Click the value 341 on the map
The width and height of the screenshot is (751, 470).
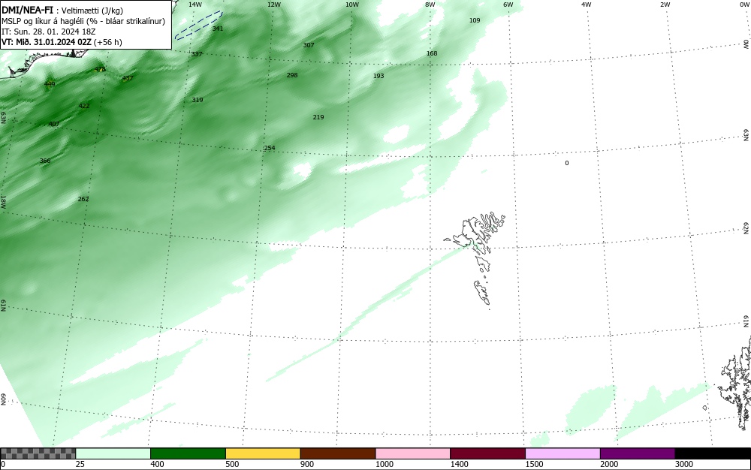218,29
